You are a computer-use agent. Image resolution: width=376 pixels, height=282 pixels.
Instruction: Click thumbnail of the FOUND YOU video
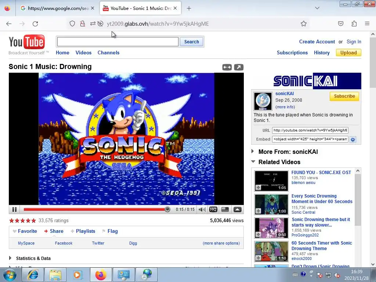271,181
